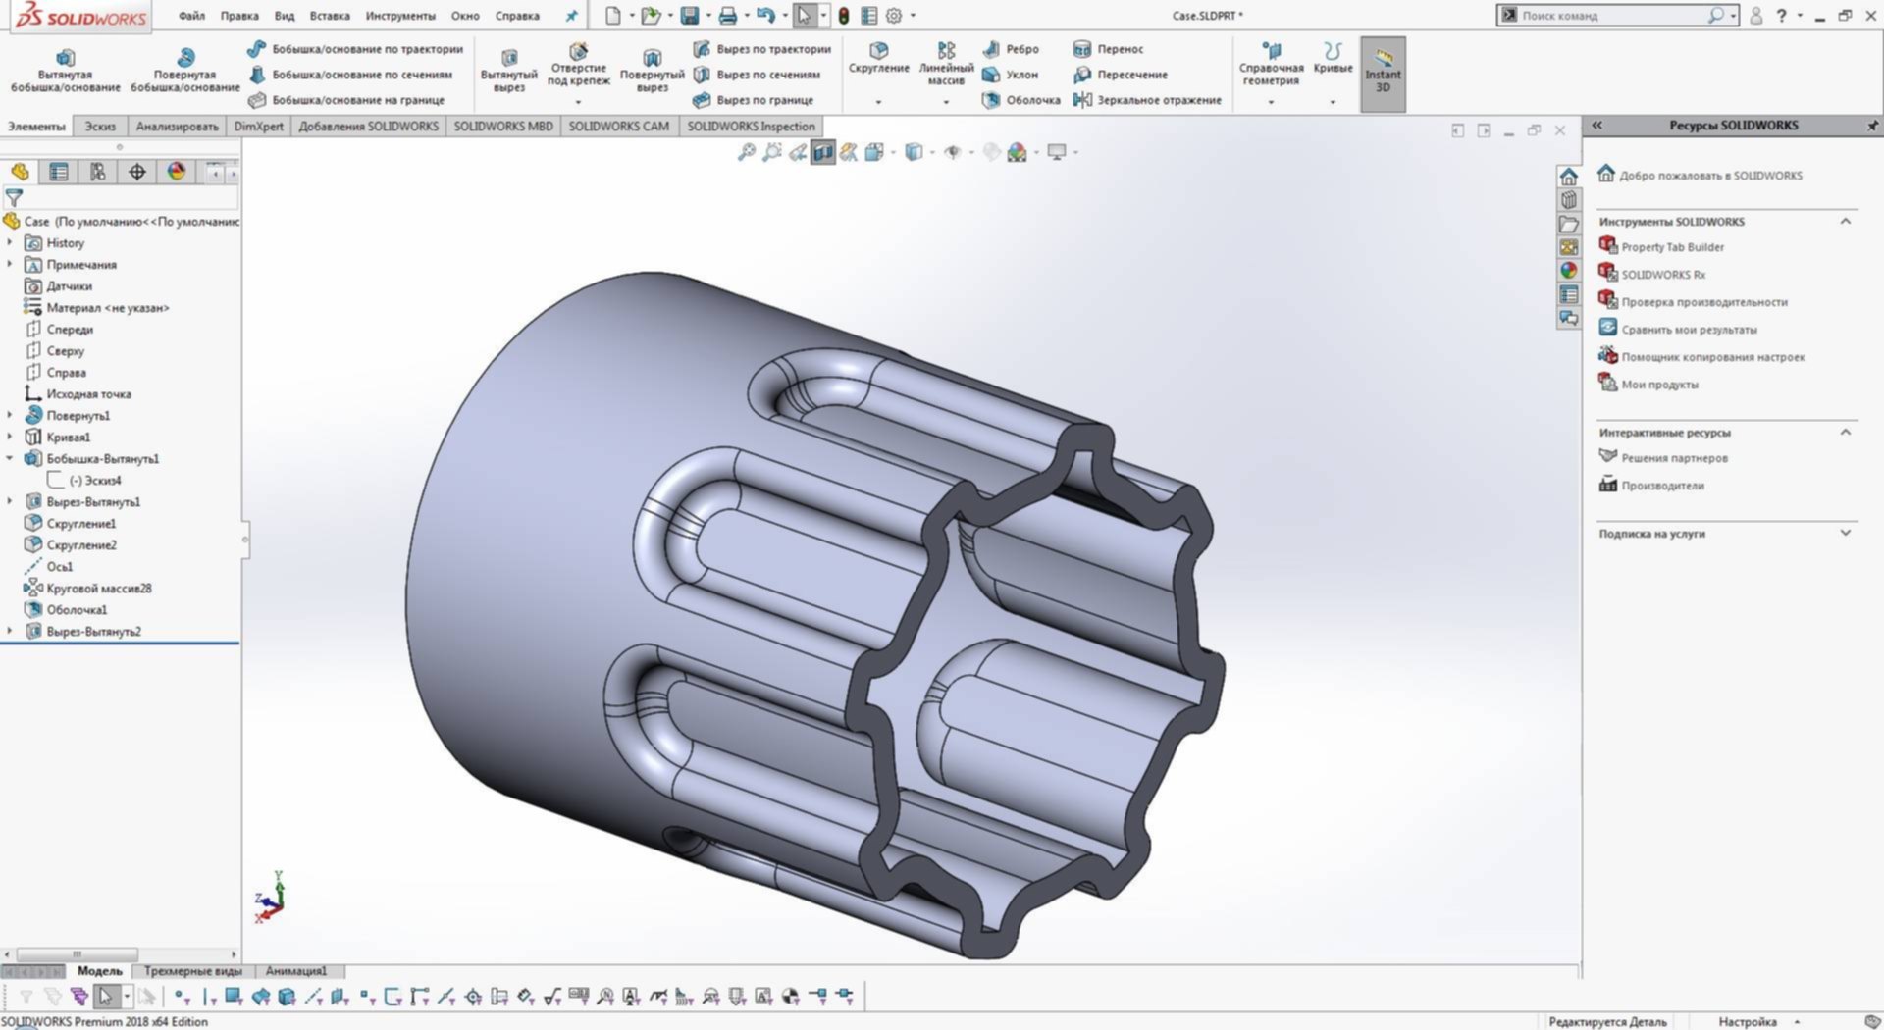The width and height of the screenshot is (1884, 1030).
Task: Switch to the Эскиз tab
Action: (x=100, y=126)
